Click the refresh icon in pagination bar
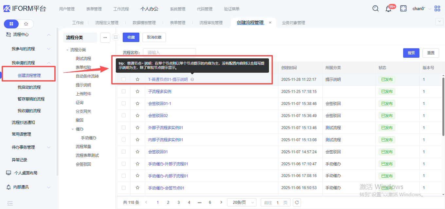 point(297,202)
